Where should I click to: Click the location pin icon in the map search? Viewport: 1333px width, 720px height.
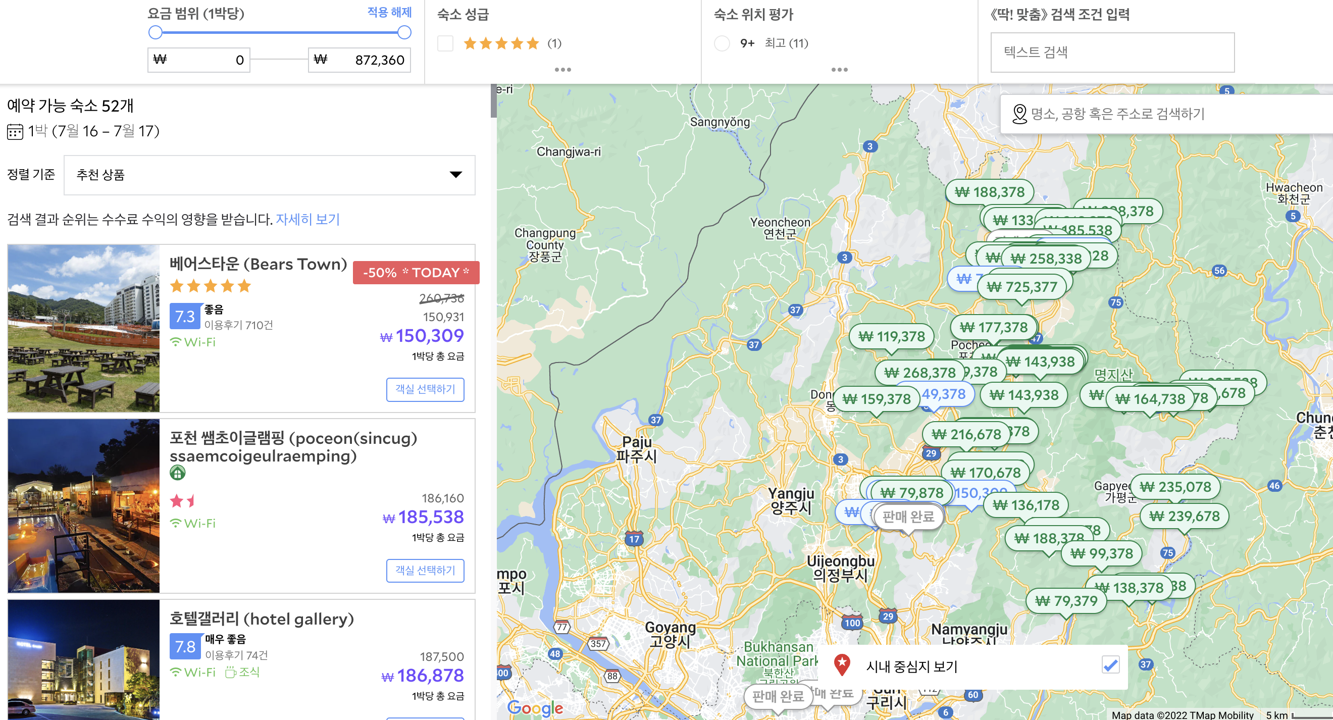(1019, 114)
